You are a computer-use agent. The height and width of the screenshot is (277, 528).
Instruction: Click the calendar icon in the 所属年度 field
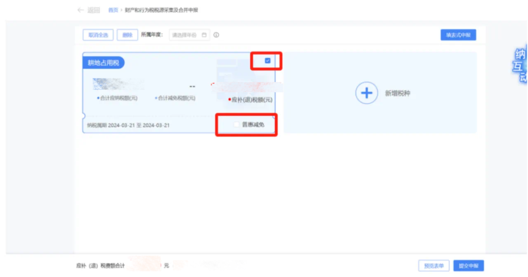point(204,35)
